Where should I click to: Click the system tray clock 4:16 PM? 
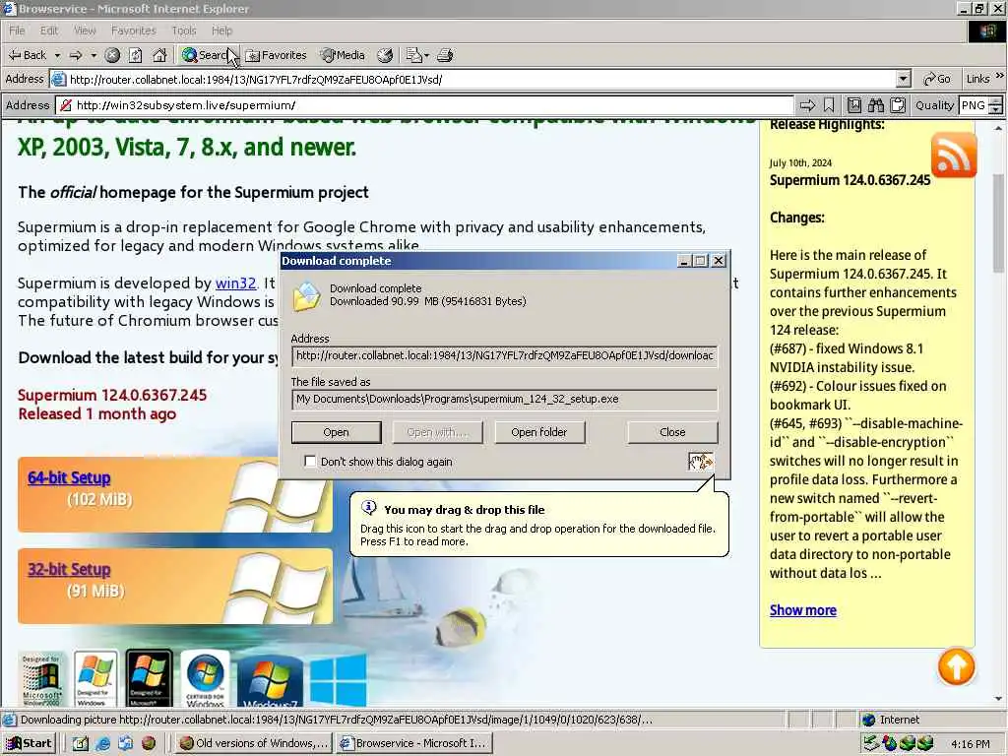pos(970,744)
